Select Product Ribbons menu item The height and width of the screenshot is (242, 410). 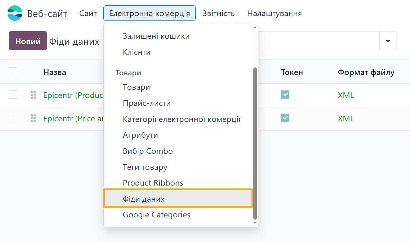[178, 183]
